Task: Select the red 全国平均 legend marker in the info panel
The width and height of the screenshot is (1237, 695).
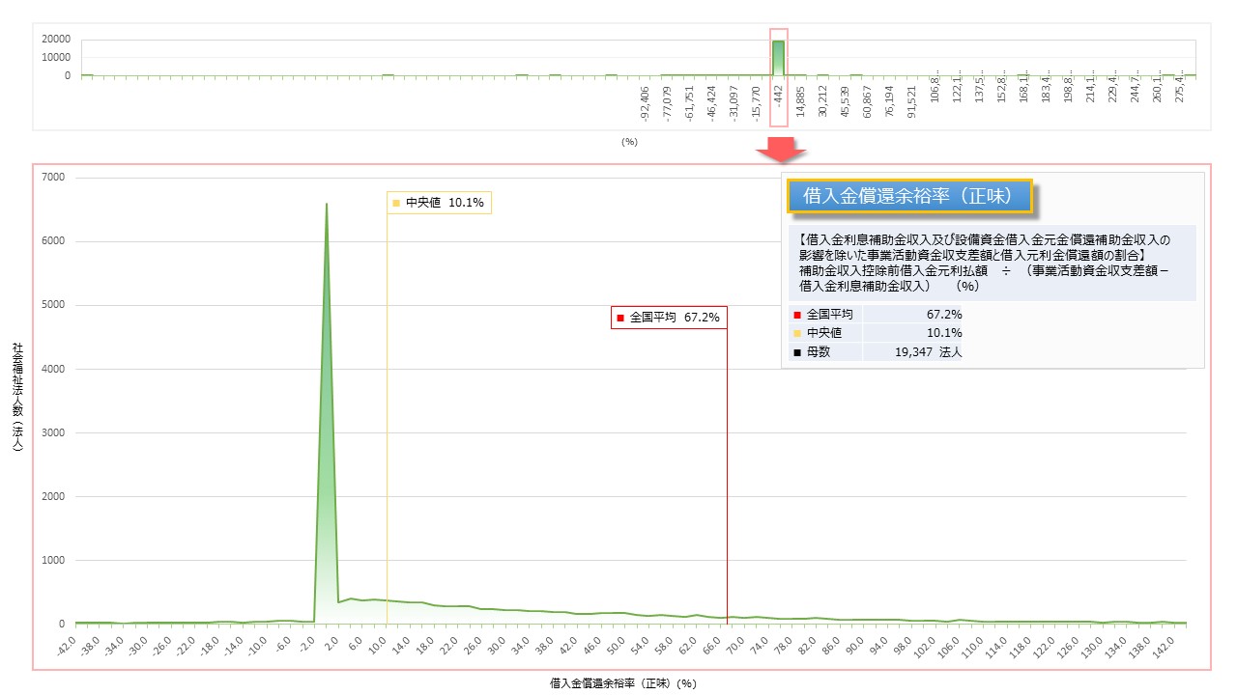Action: click(796, 315)
